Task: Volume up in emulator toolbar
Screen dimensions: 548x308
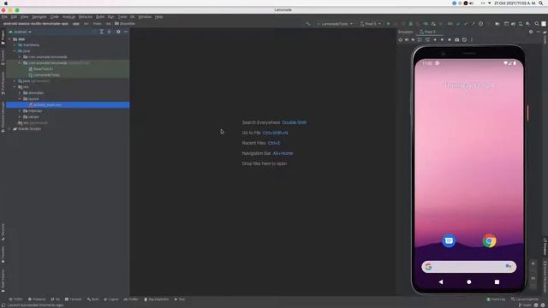Action: tap(407, 40)
